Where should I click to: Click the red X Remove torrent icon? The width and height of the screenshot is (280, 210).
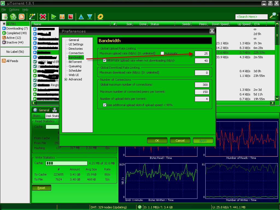[43, 17]
